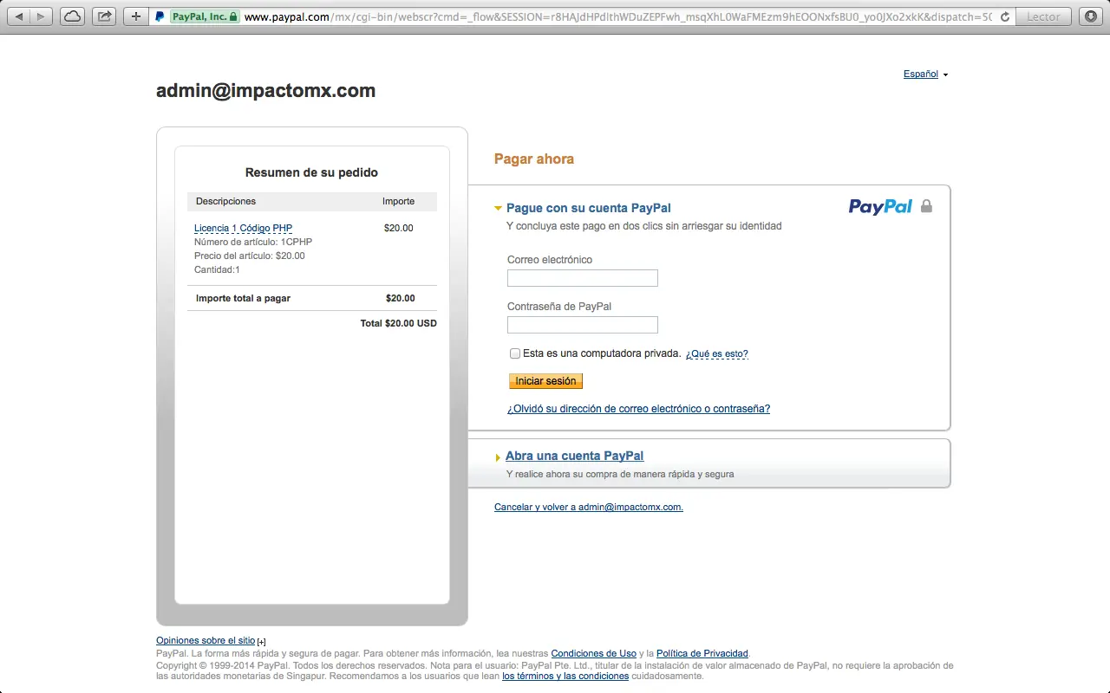The width and height of the screenshot is (1110, 693).
Task: Click the back navigation arrow
Action: tap(19, 16)
